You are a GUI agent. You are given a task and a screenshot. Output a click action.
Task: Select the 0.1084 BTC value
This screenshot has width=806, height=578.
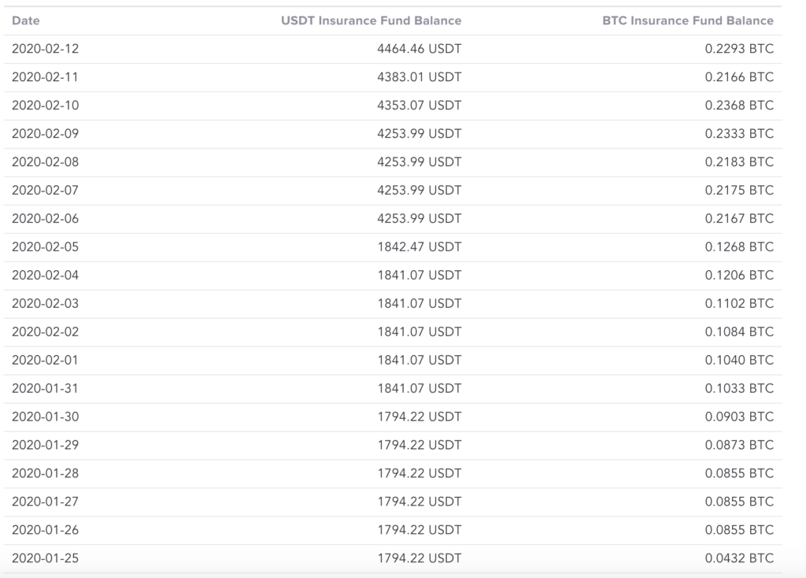click(739, 332)
